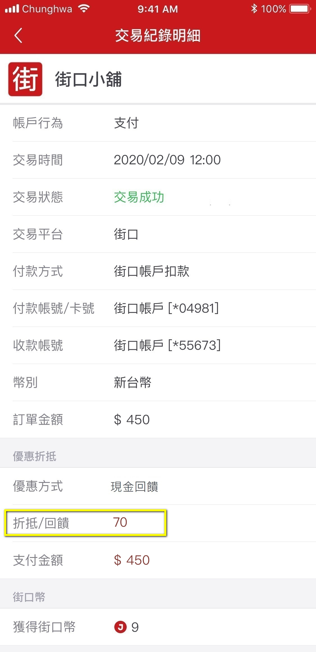Tap payment account 街口帳戶 [*04981]
Screen dimensions: 316x652
(166, 308)
